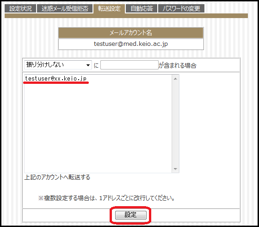
Task: Click the ※複数設定する場合 note text
Action: (x=106, y=198)
